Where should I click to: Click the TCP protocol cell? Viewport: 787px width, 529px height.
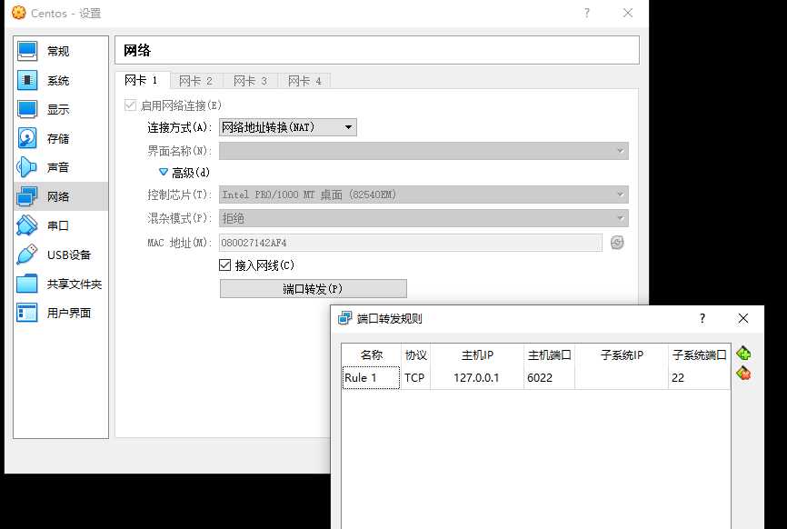[415, 377]
